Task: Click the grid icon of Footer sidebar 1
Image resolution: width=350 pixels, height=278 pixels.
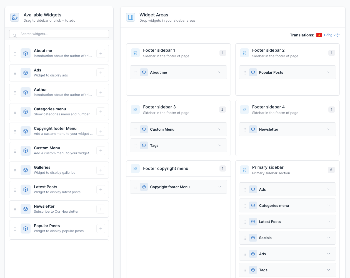Action: coord(135,53)
